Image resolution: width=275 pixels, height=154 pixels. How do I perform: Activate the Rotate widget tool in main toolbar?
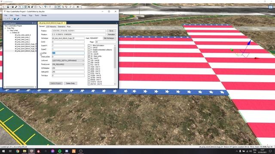(29, 7)
